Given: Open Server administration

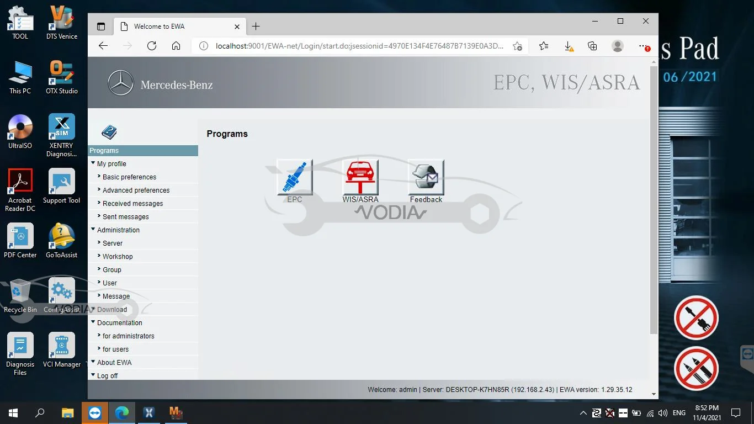Looking at the screenshot, I should (113, 243).
